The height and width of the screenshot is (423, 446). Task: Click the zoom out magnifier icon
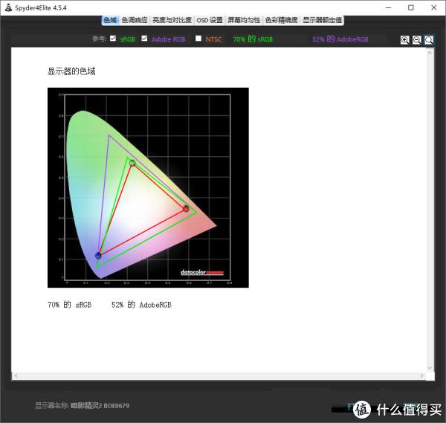(x=417, y=40)
